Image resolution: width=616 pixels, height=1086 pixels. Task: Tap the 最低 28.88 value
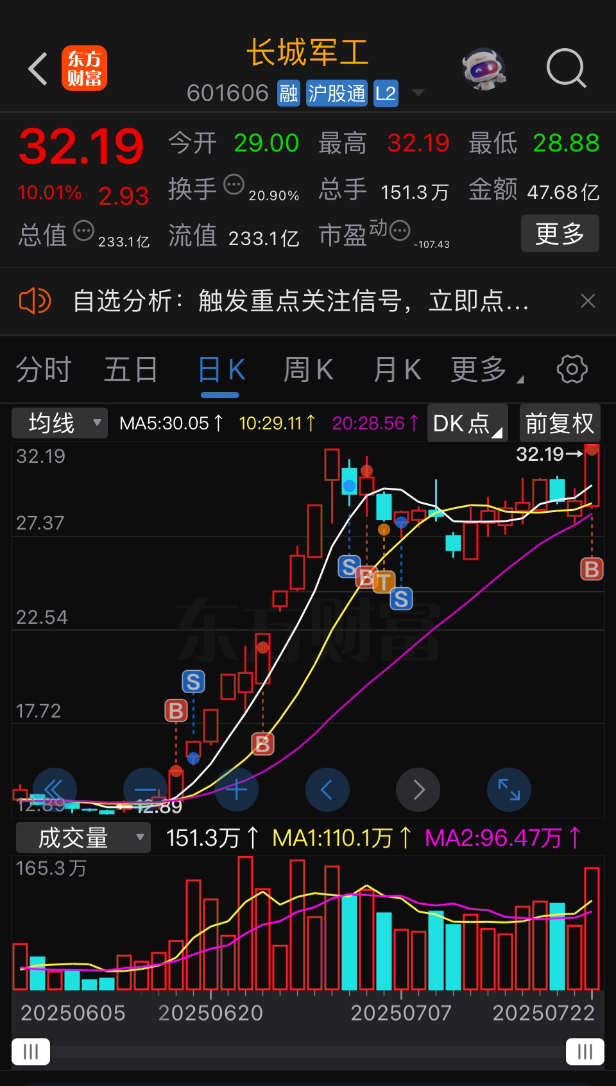[566, 143]
